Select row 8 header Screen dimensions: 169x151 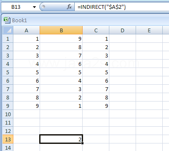pos(8,97)
